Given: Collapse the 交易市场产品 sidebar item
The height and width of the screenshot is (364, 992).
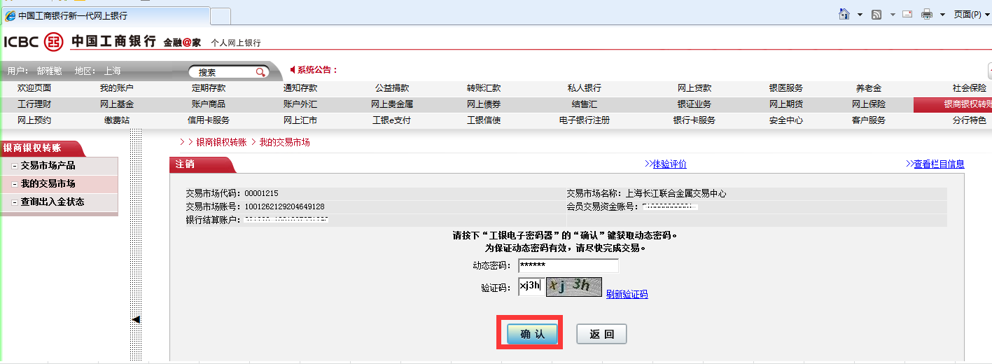Looking at the screenshot, I should (x=15, y=166).
